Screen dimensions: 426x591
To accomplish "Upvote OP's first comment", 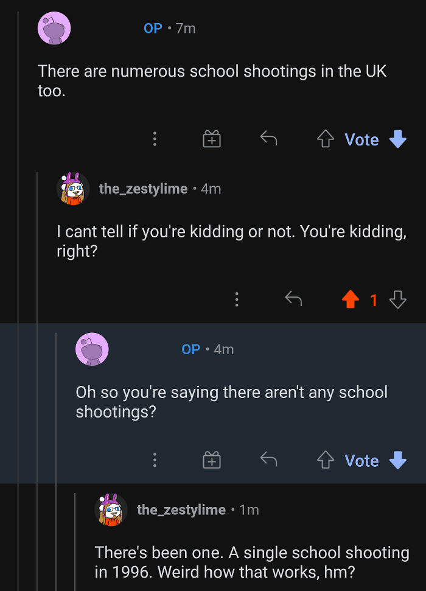I will pos(326,139).
